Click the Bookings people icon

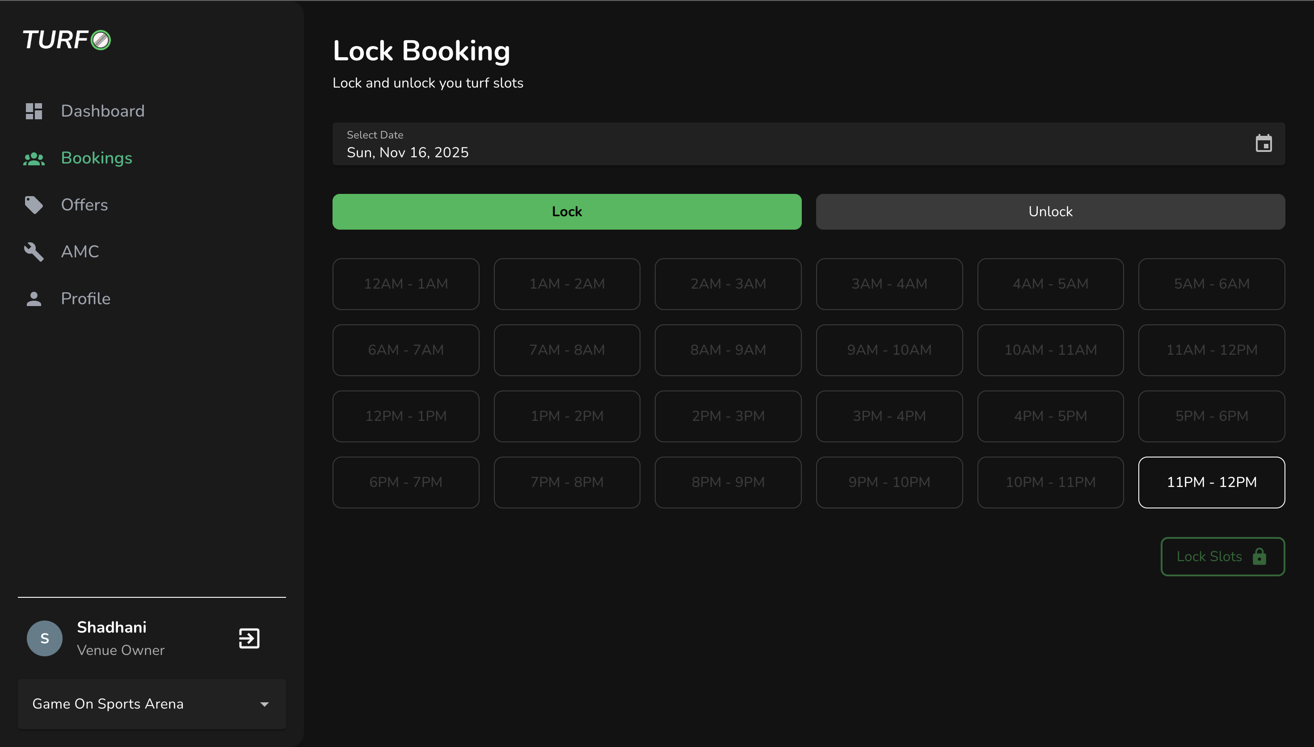coord(34,159)
